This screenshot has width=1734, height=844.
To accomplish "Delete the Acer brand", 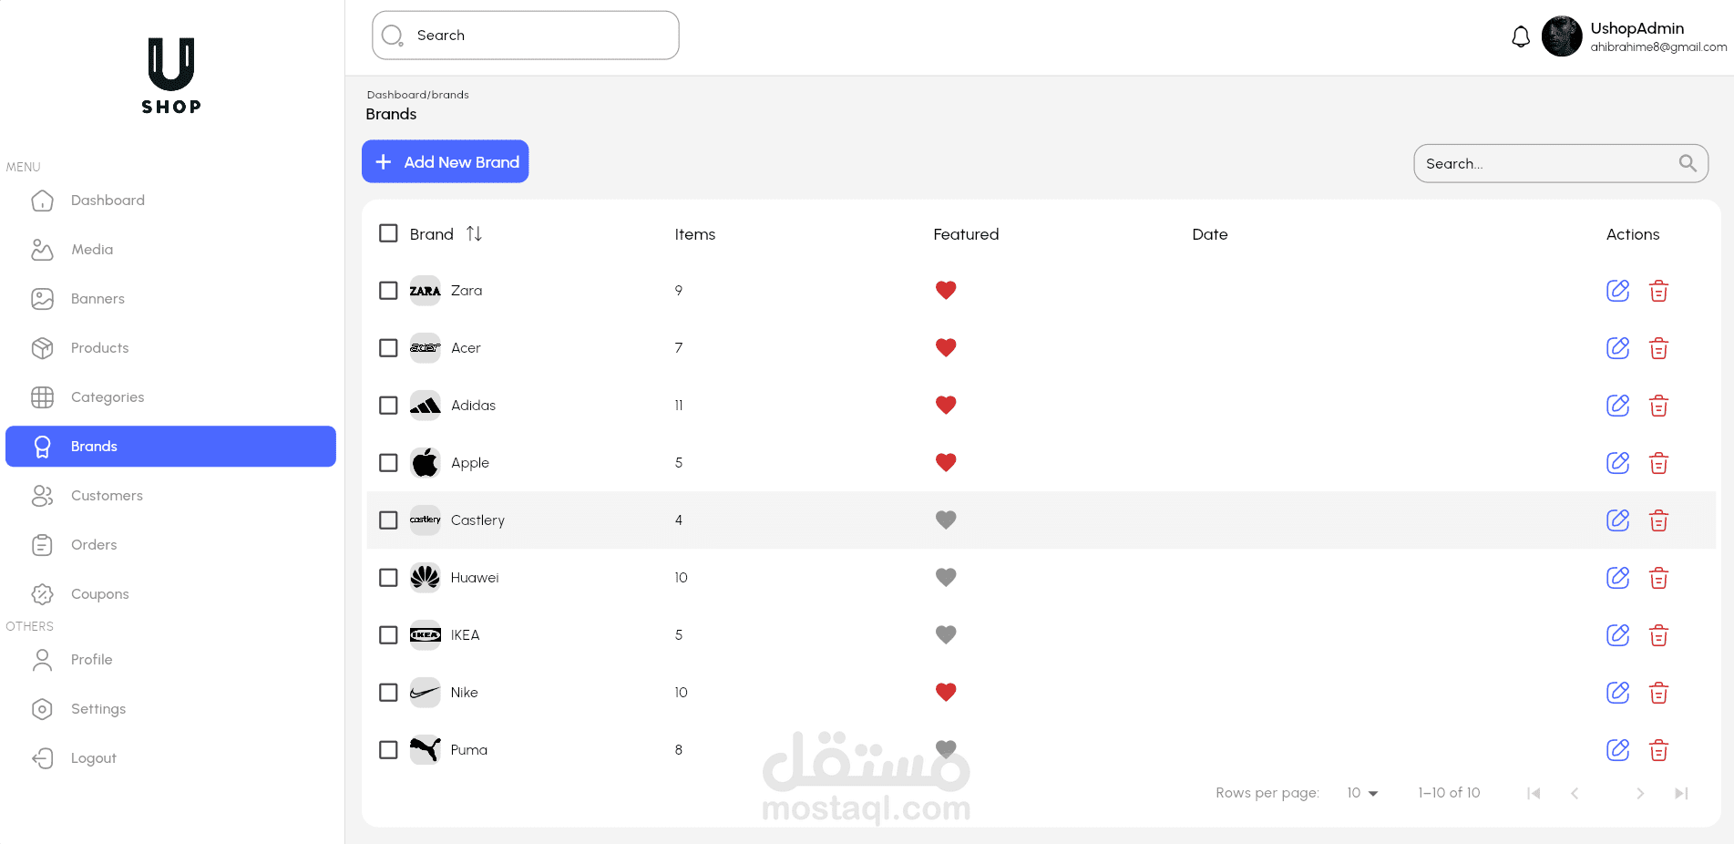I will point(1658,348).
